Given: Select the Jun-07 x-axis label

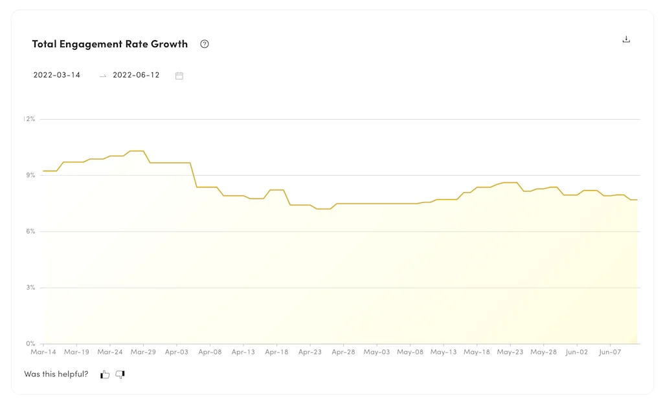Looking at the screenshot, I should [x=610, y=352].
